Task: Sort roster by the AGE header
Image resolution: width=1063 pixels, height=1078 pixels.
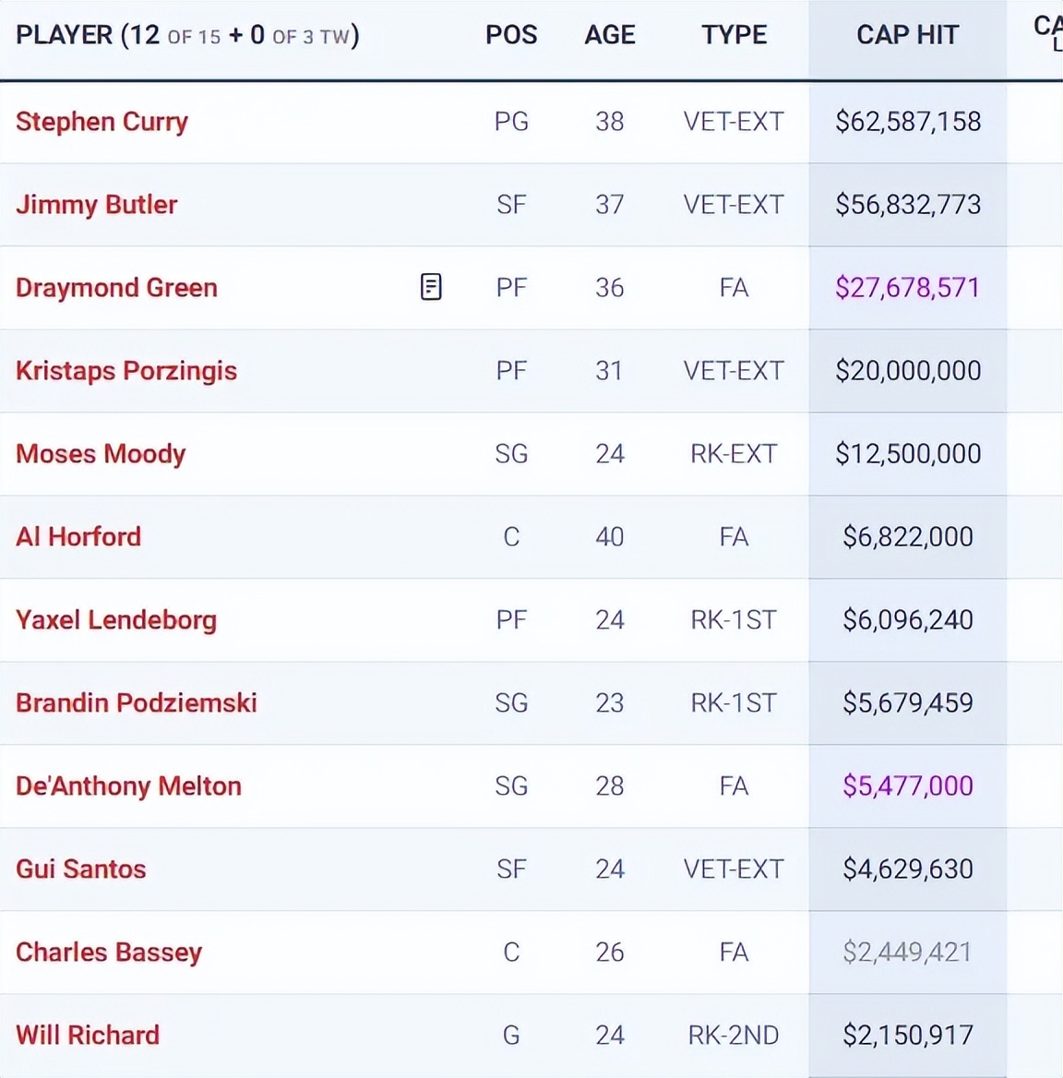Action: click(x=610, y=35)
